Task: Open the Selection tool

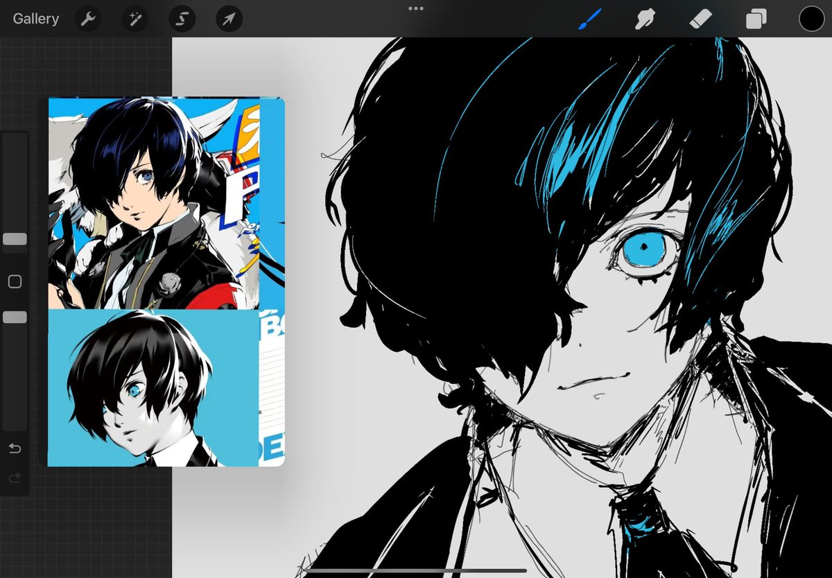Action: [182, 19]
